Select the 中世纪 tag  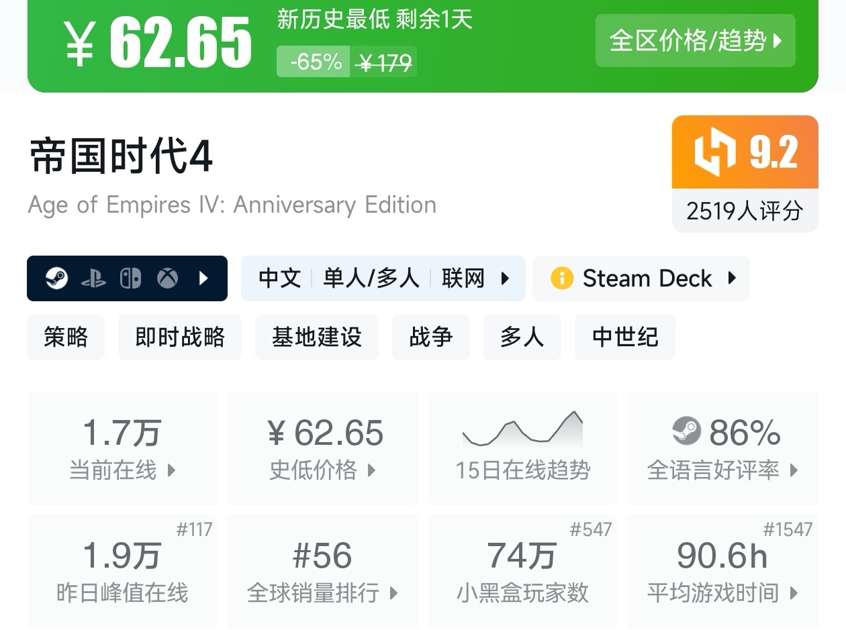coord(624,337)
